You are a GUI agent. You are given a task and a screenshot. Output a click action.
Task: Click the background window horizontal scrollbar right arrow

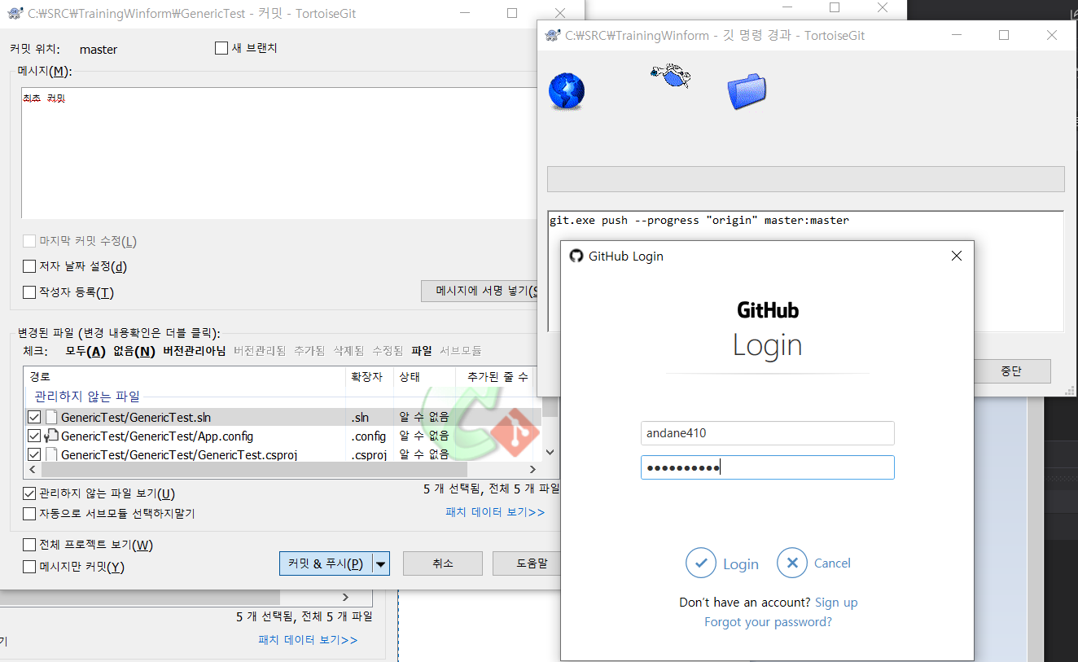[344, 597]
